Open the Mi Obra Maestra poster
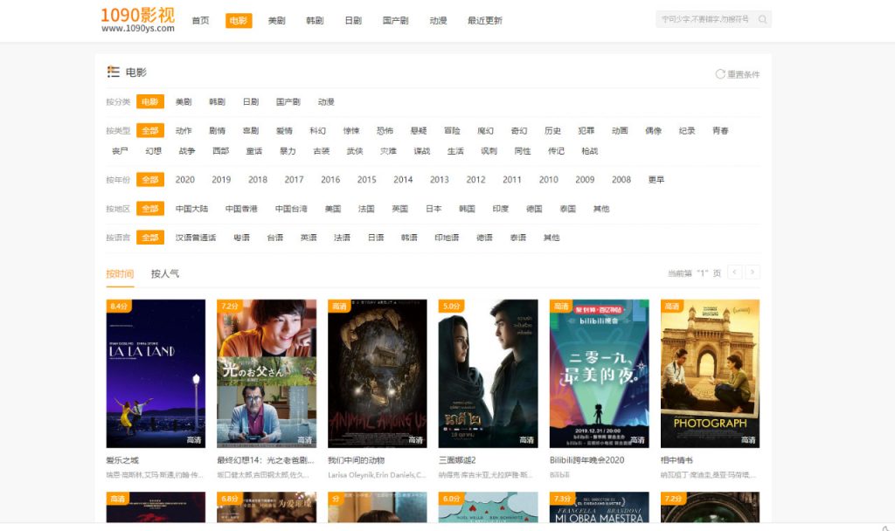 [600, 507]
